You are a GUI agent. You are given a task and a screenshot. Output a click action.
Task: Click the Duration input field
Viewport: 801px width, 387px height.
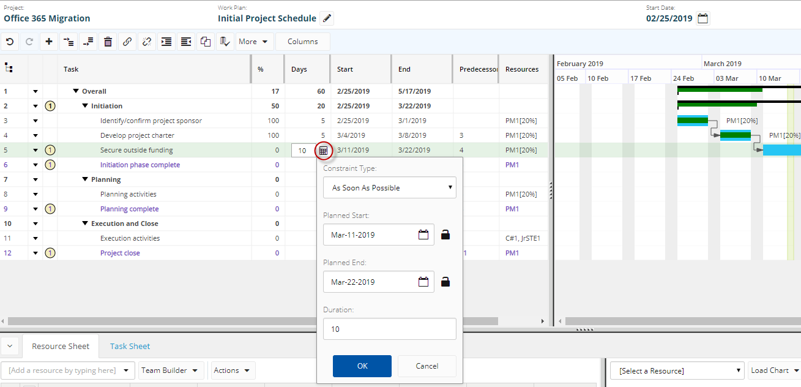(389, 329)
